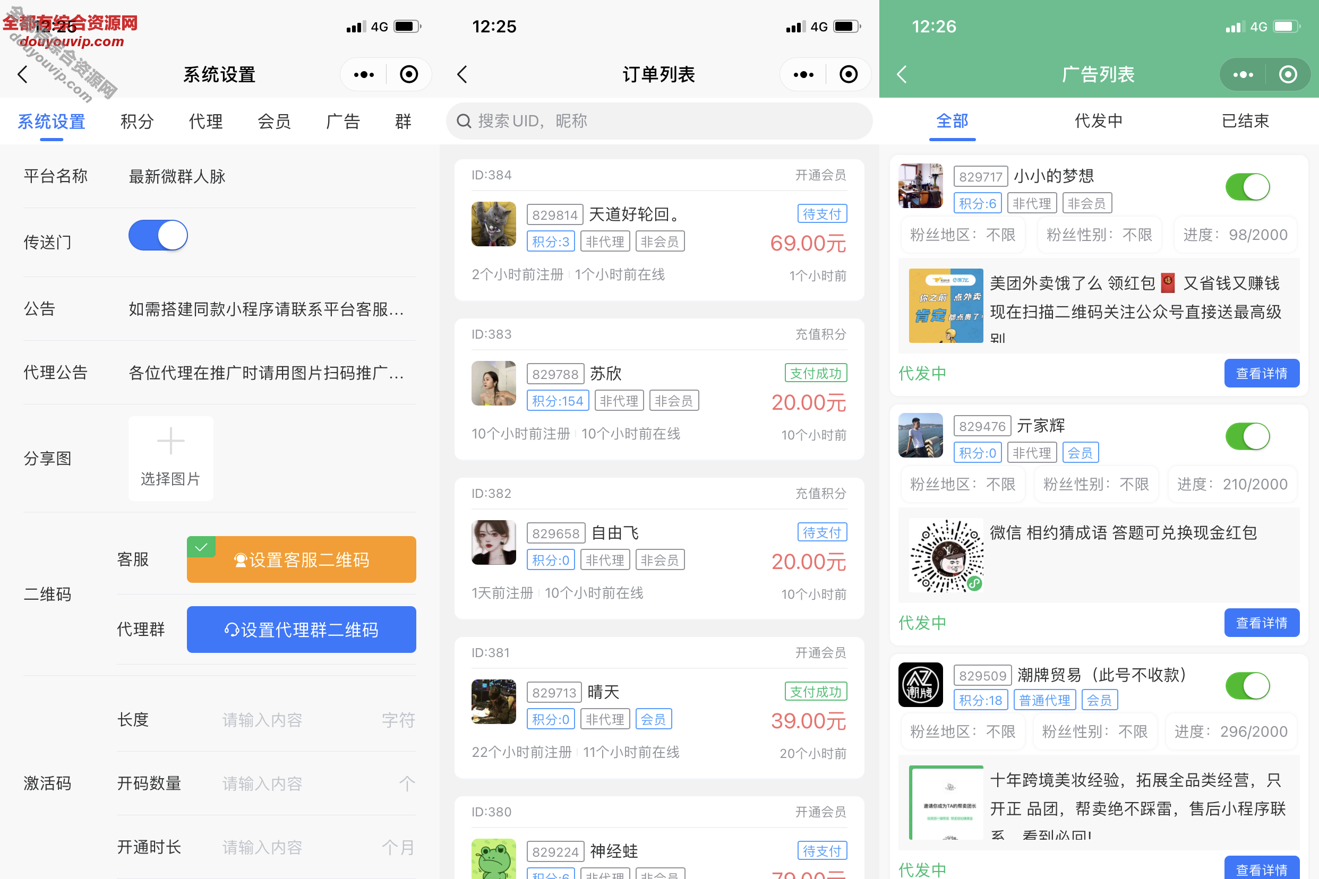Click 待支付 status on order 384

821,214
